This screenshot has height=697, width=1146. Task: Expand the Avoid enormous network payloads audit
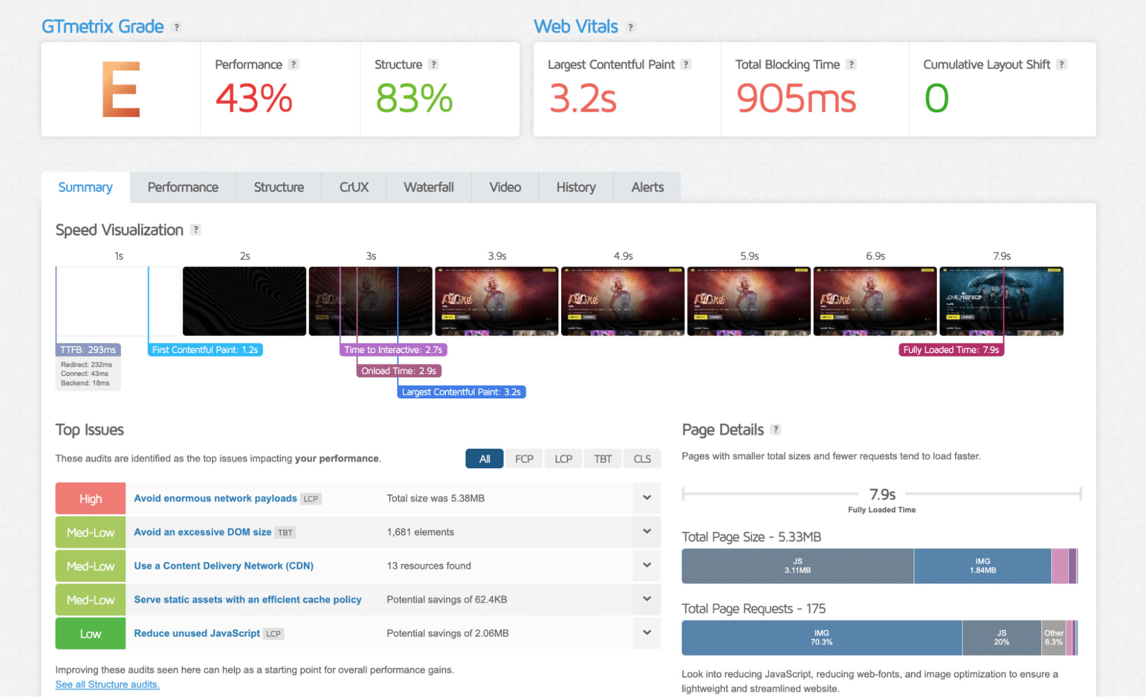point(647,498)
